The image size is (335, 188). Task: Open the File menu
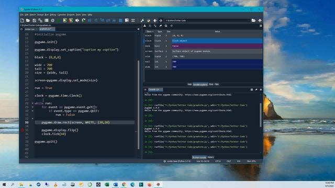21,15
